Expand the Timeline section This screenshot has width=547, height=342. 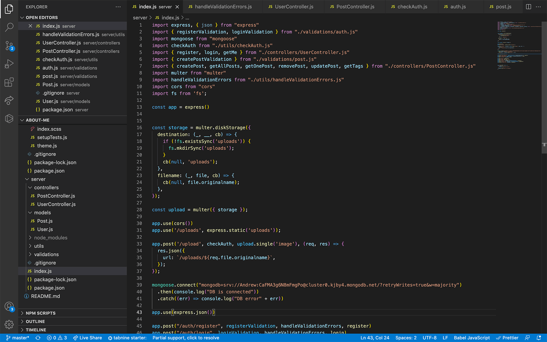72,330
